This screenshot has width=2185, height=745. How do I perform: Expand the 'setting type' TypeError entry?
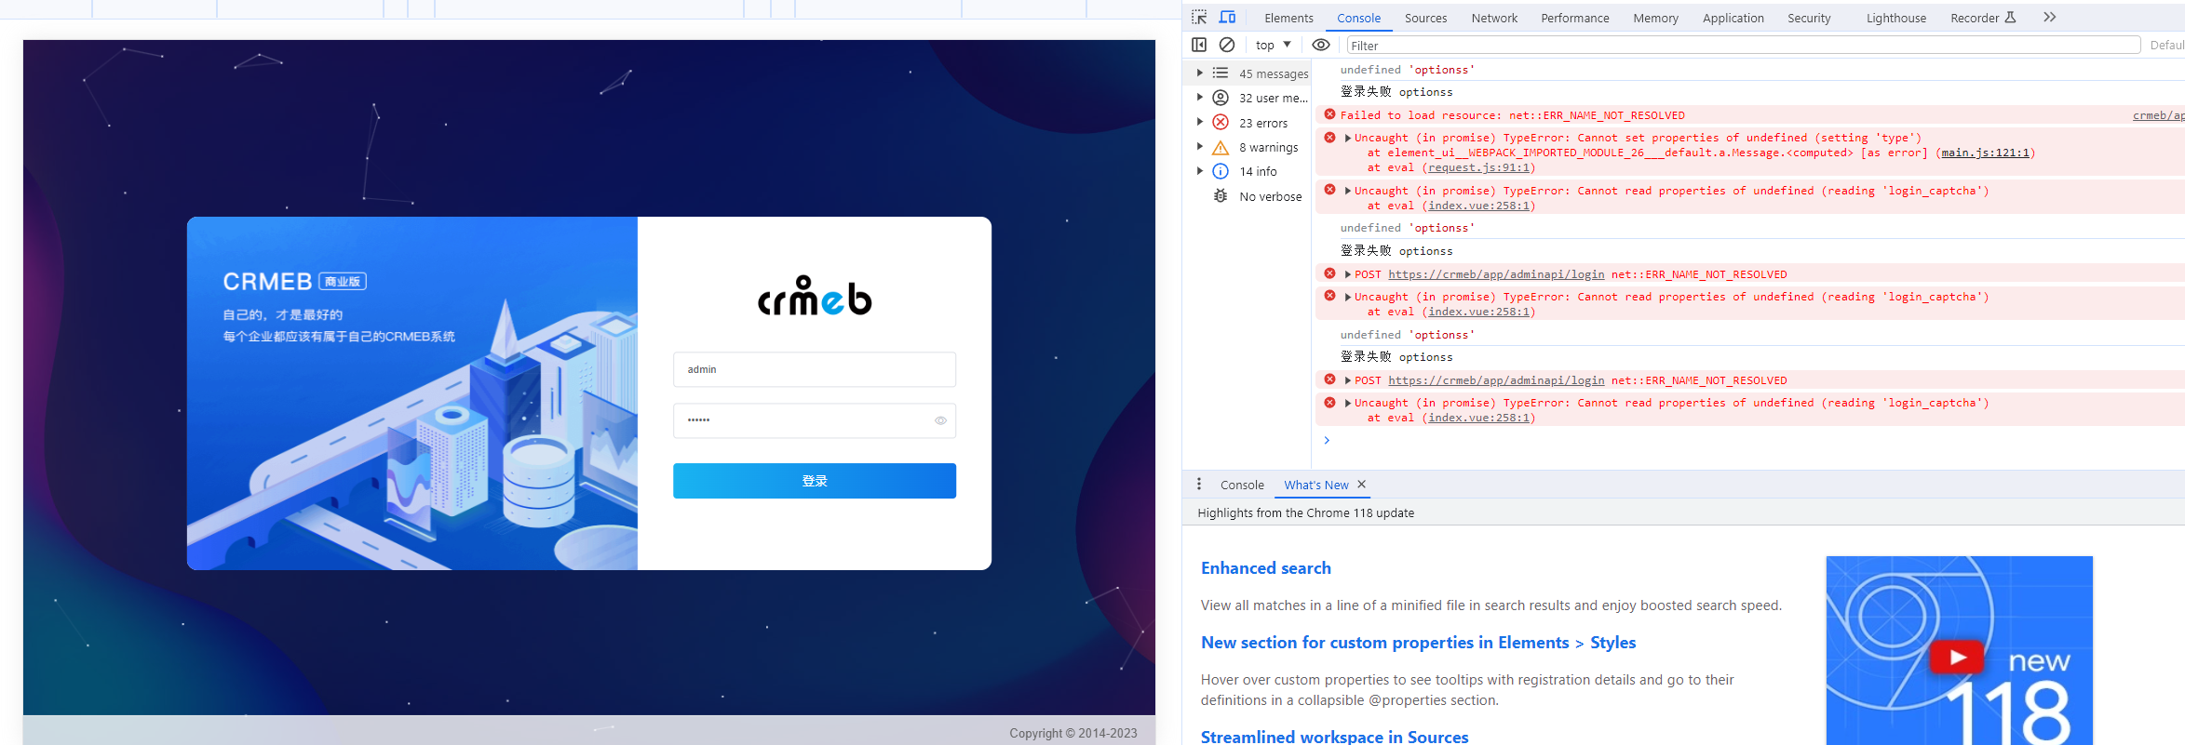[x=1348, y=138]
